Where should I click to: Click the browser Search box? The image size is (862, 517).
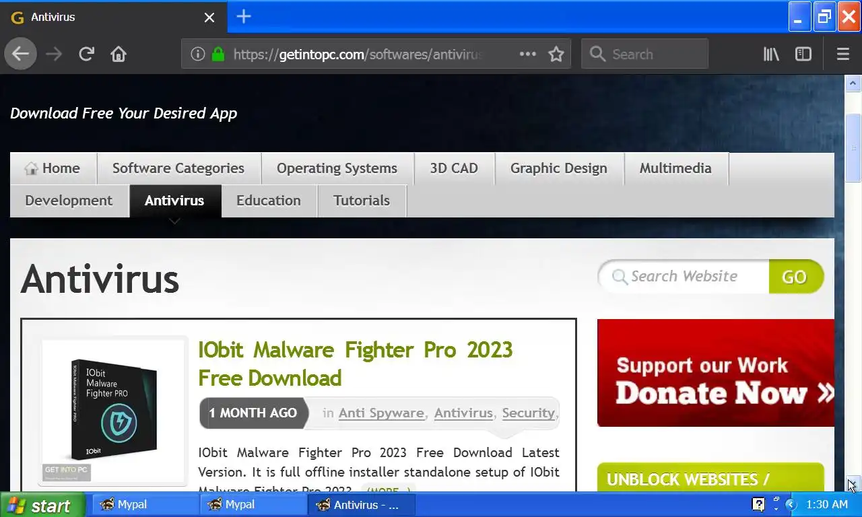point(644,54)
